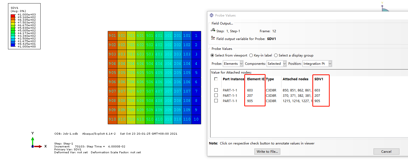Open the Probe dropdown showing Elements
Image resolution: width=408 pixels, height=161 pixels.
coord(233,63)
